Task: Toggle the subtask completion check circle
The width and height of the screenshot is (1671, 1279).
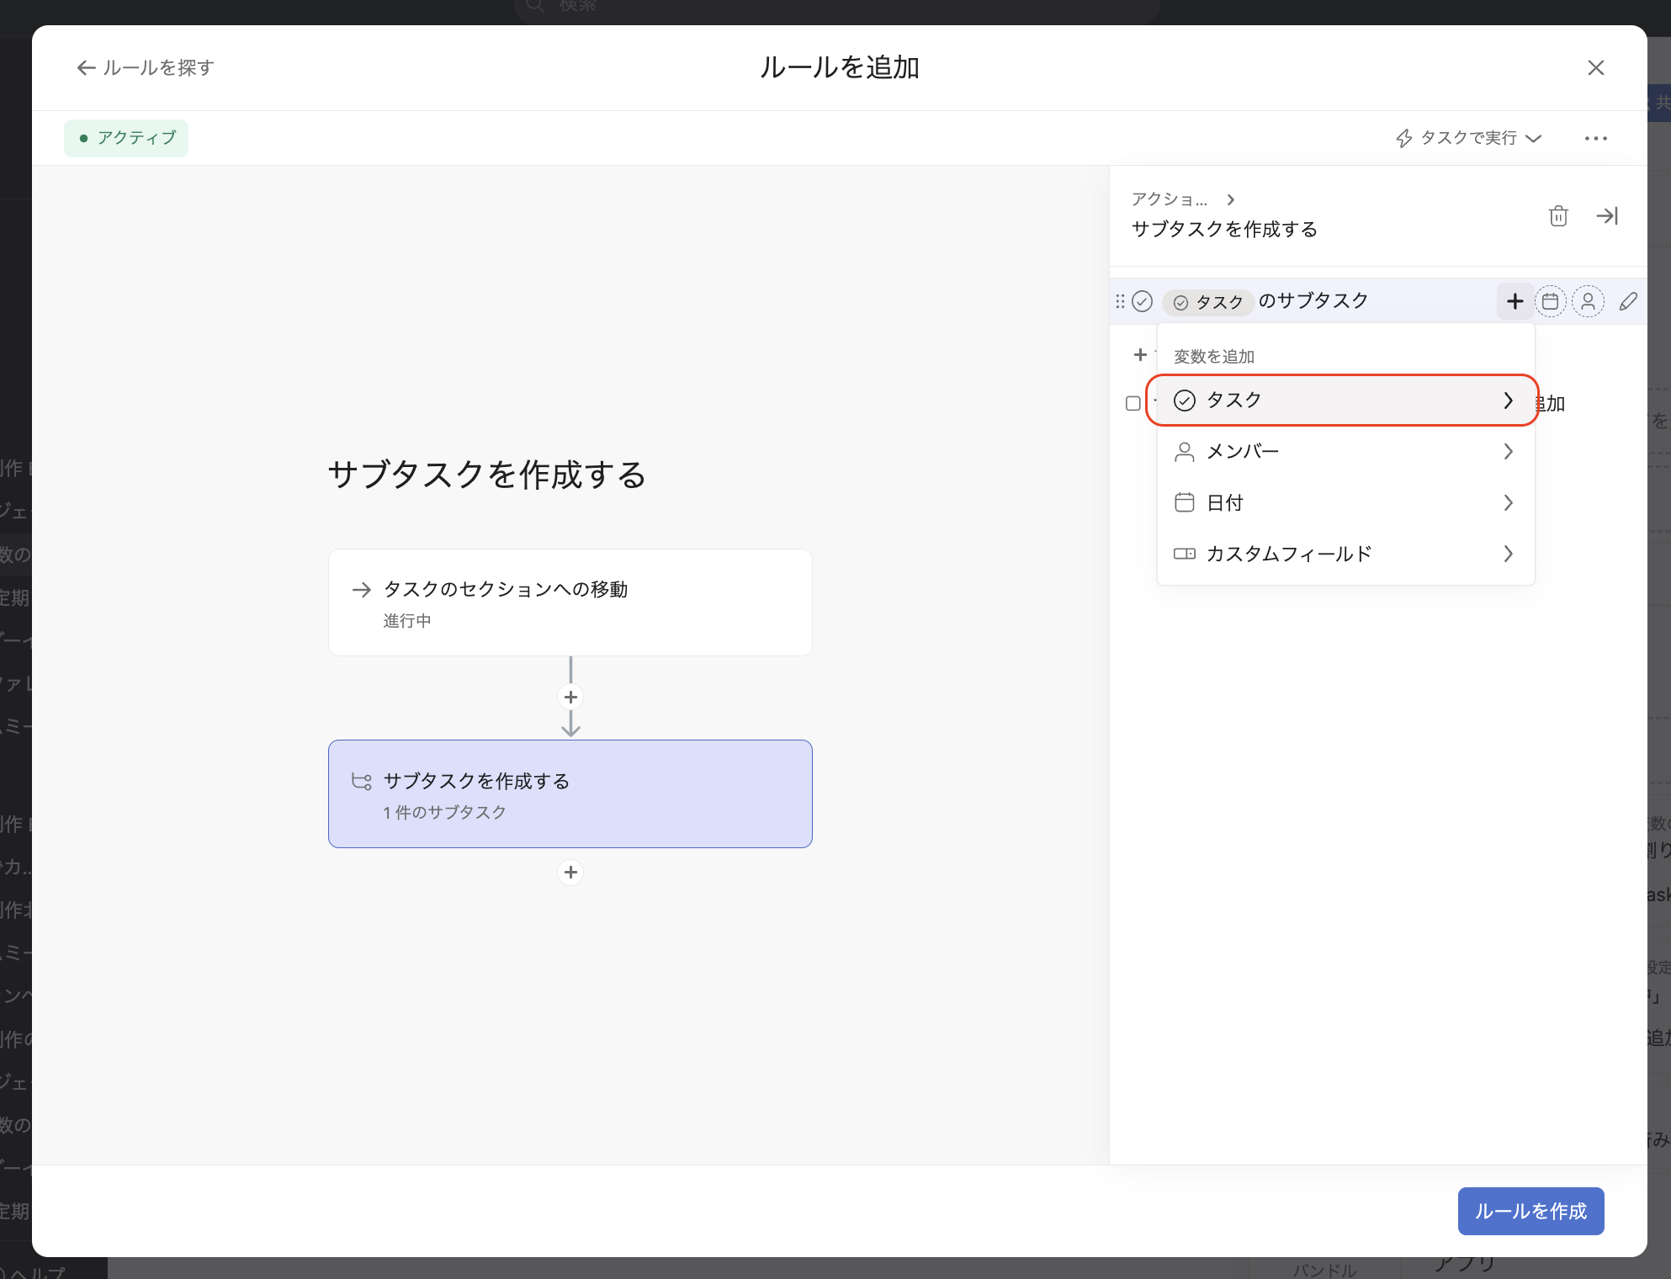Action: pos(1142,301)
